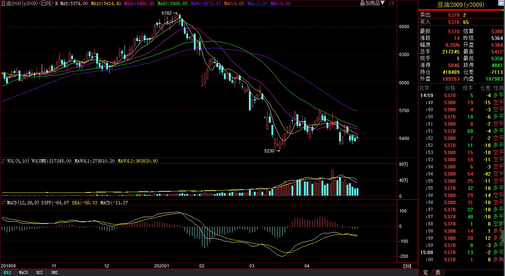Switch to the MACD indicator tab
Image resolution: width=505 pixels, height=276 pixels.
(x=23, y=272)
